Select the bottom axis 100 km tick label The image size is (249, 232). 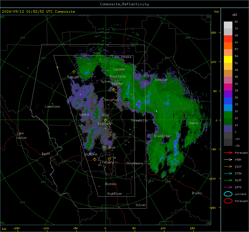[163, 228]
